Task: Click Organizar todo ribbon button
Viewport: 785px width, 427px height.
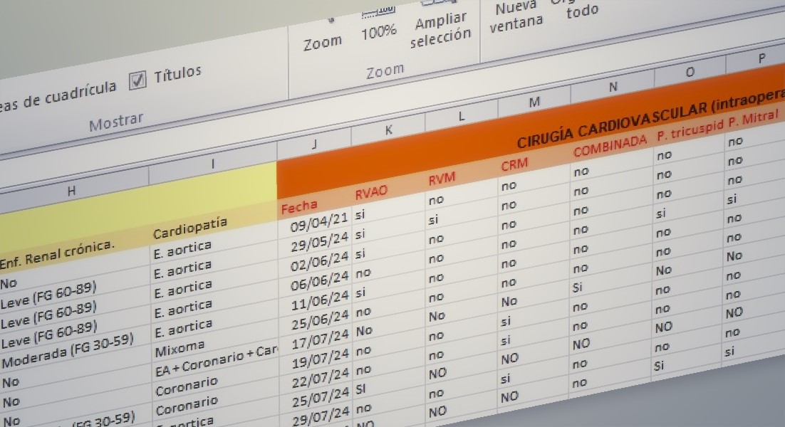Action: [581, 9]
